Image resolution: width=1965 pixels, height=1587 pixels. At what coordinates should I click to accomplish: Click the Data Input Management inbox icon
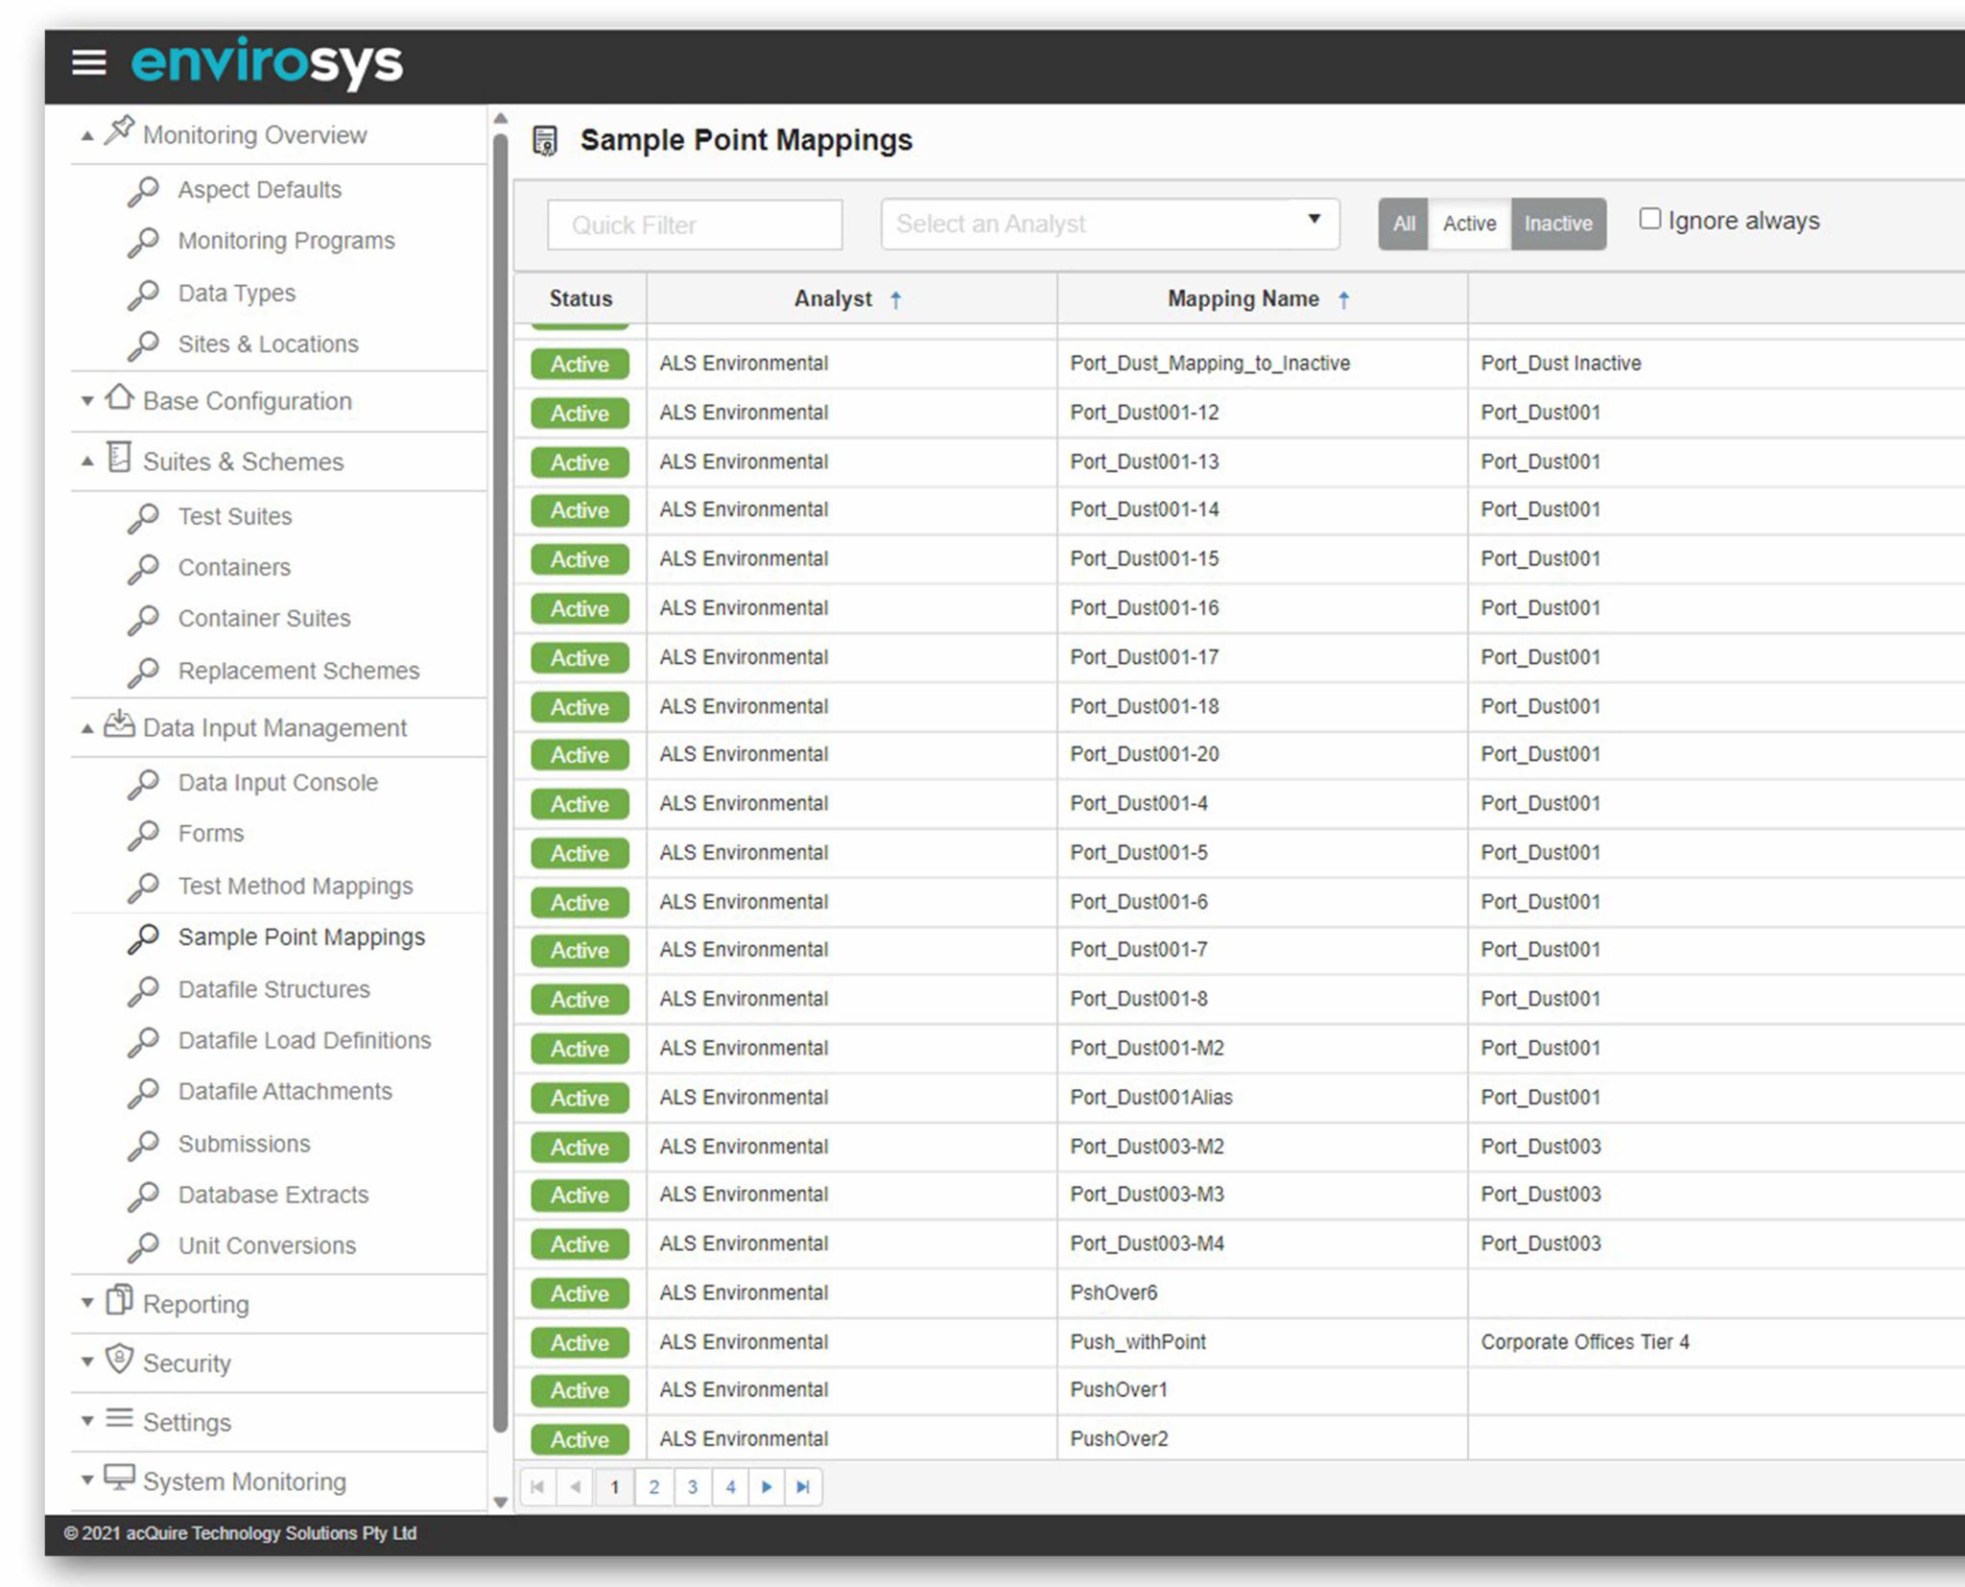pyautogui.click(x=119, y=723)
